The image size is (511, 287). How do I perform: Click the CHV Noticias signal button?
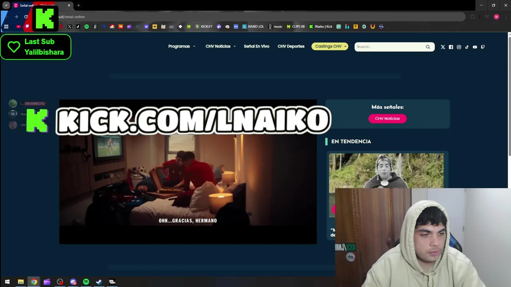tap(387, 118)
